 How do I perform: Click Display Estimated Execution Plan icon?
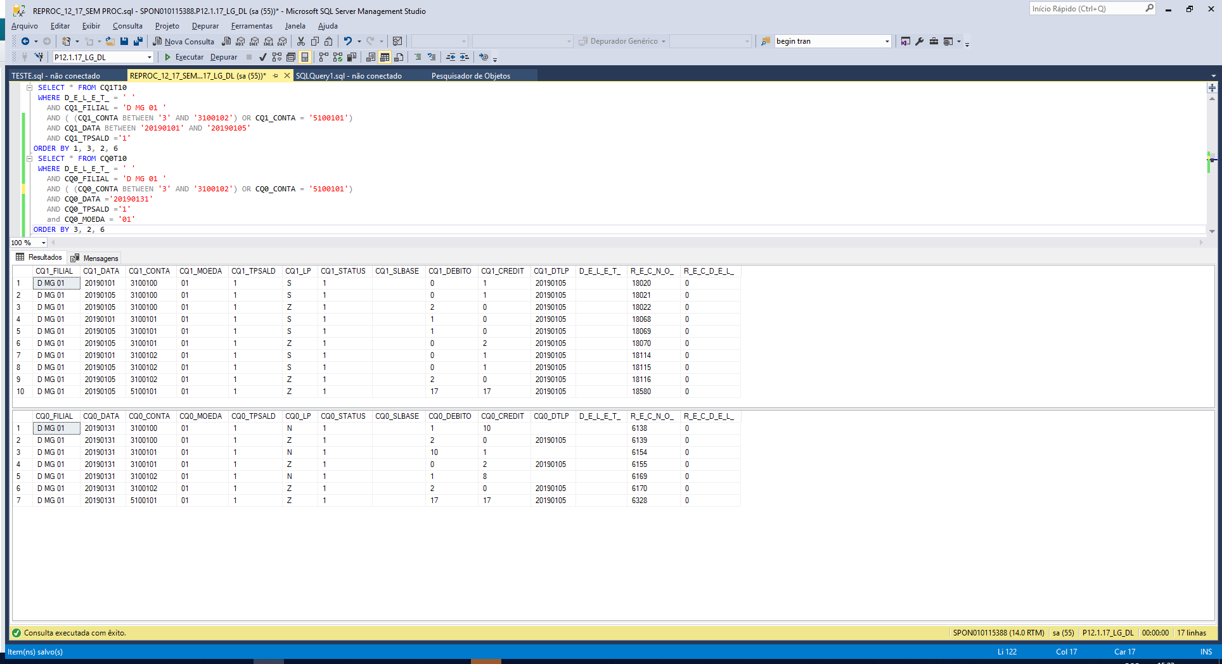tap(276, 57)
